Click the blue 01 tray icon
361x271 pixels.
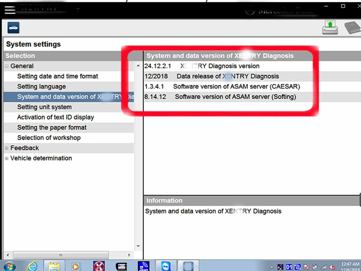click(289, 267)
